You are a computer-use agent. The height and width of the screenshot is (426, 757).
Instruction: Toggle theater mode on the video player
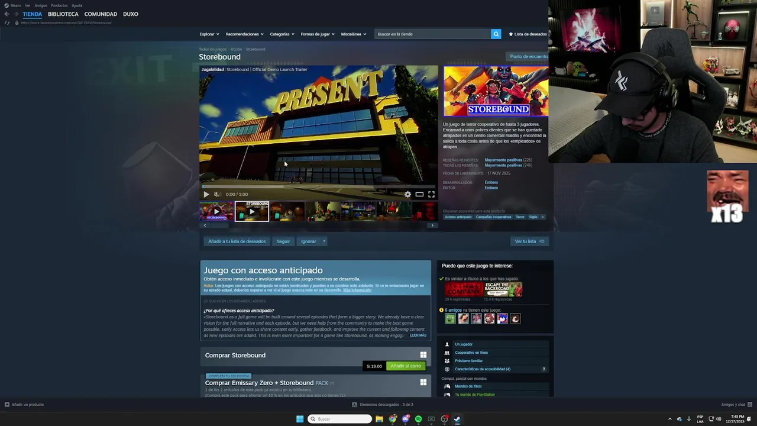pyautogui.click(x=419, y=194)
